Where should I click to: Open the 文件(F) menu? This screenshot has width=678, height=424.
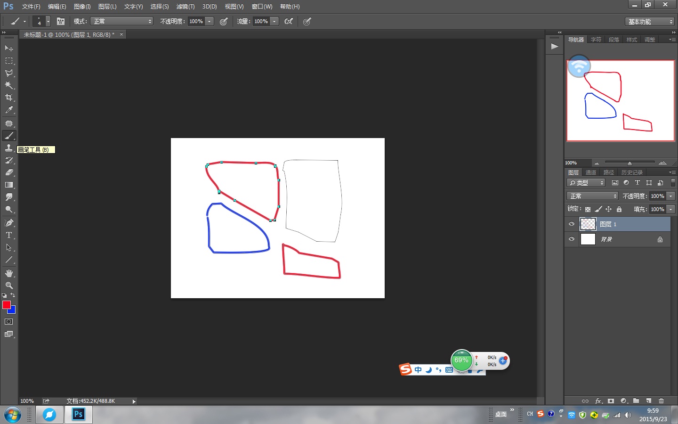coord(31,7)
